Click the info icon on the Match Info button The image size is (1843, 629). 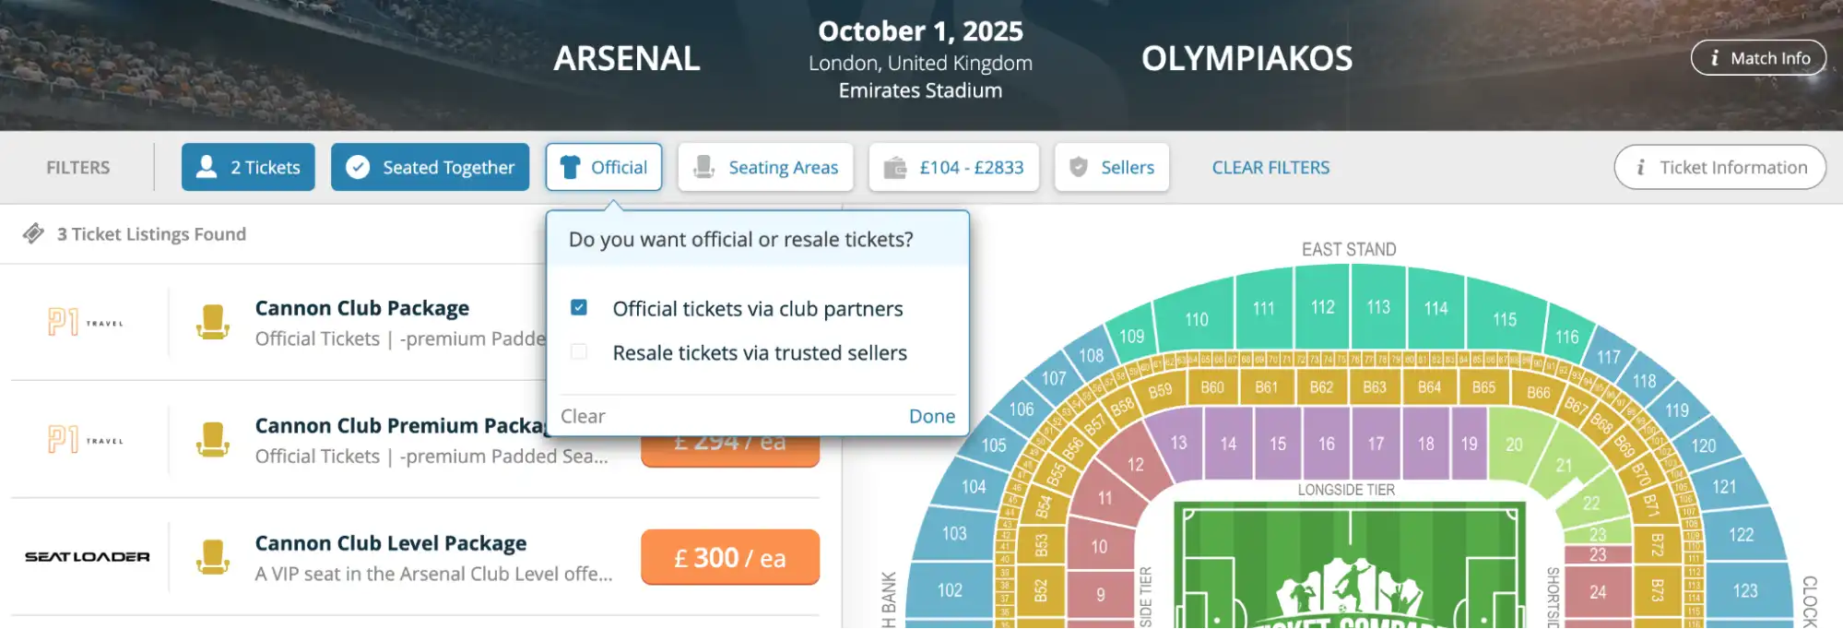click(1715, 57)
